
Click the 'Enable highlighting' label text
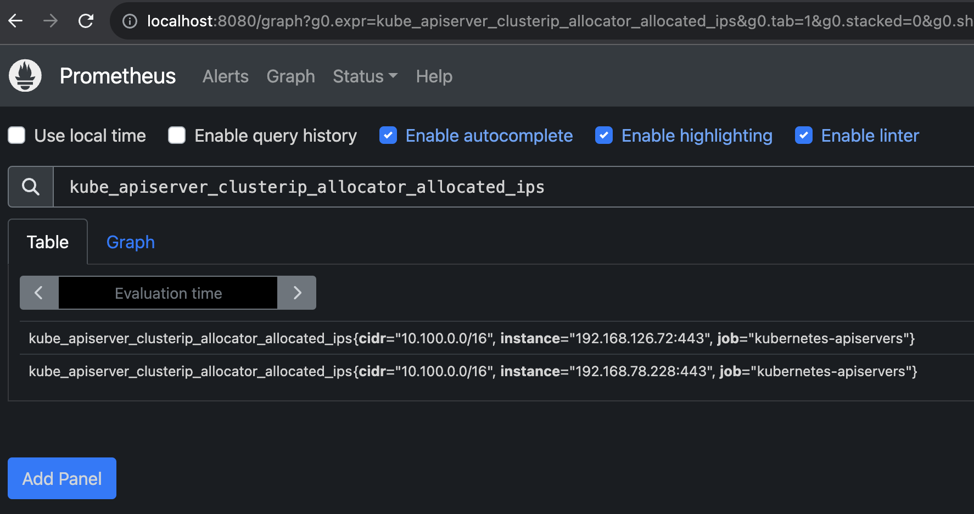tap(697, 136)
